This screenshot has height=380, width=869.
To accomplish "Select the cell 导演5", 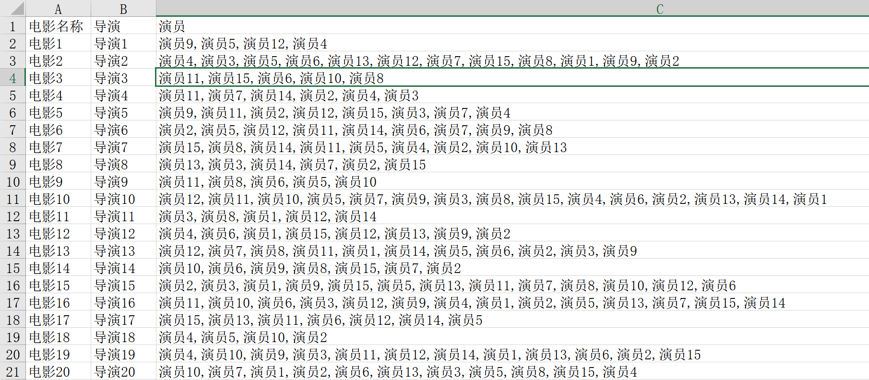I will click(x=123, y=112).
